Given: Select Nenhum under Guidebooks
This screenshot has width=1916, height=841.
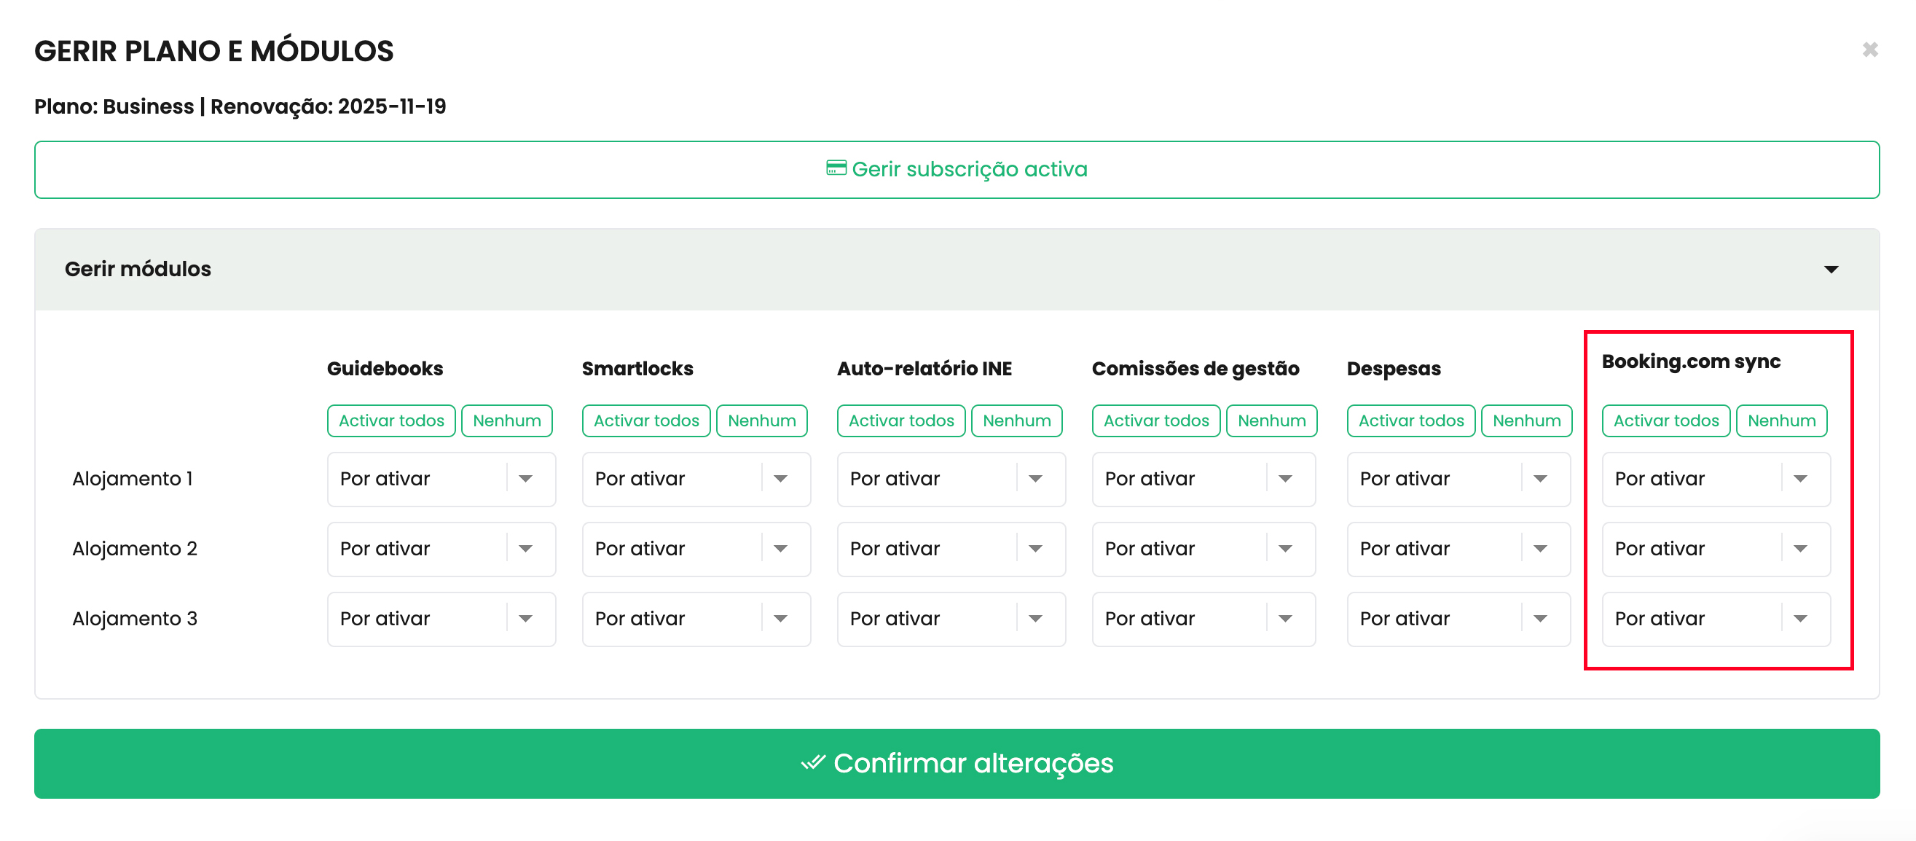Looking at the screenshot, I should [506, 420].
